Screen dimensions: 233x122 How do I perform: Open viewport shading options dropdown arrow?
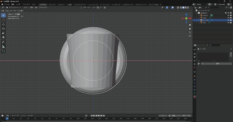[x=190, y=7]
